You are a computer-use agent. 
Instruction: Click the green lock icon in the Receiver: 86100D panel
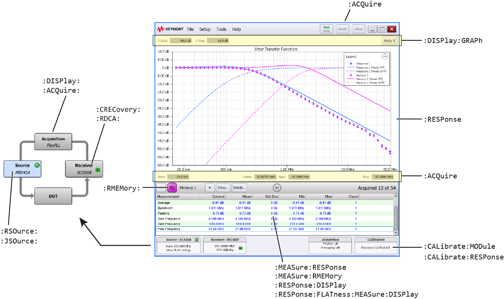click(x=241, y=247)
